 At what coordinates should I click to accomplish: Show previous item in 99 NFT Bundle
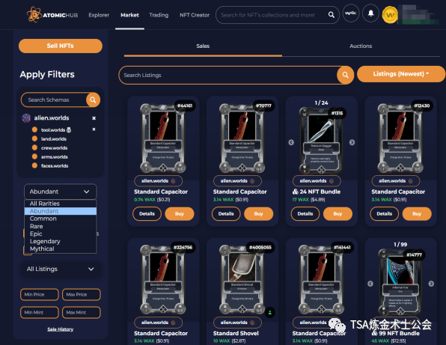click(x=370, y=284)
